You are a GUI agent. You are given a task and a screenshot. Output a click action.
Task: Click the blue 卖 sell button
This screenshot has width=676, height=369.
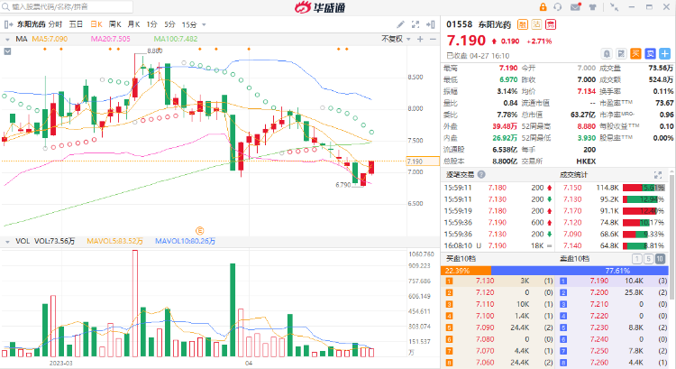pos(650,53)
